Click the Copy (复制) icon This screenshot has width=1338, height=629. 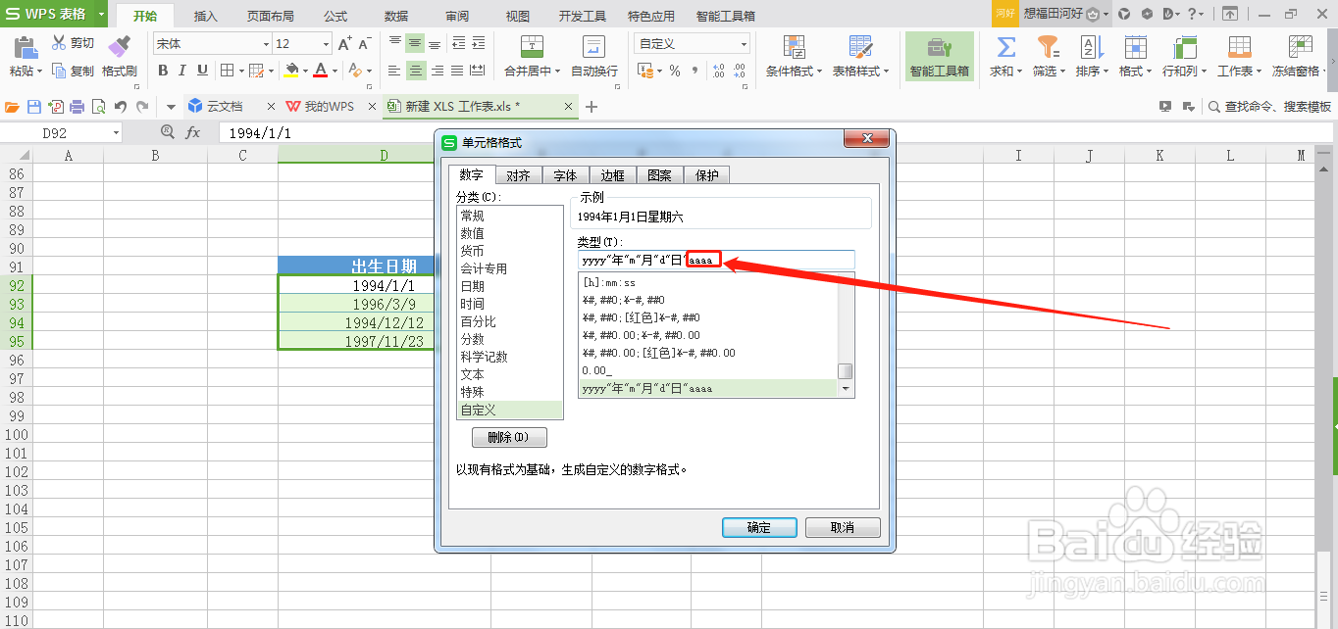pyautogui.click(x=59, y=71)
